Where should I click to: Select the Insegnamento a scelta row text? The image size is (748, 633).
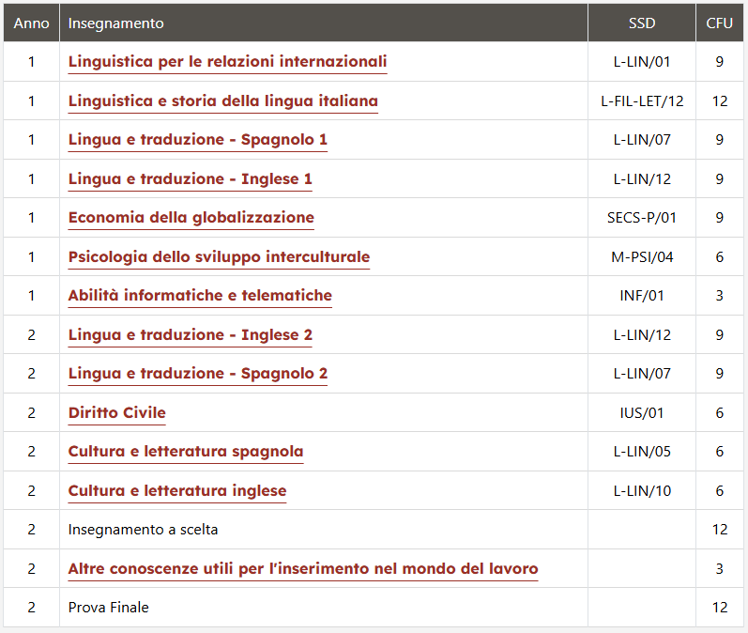(143, 530)
